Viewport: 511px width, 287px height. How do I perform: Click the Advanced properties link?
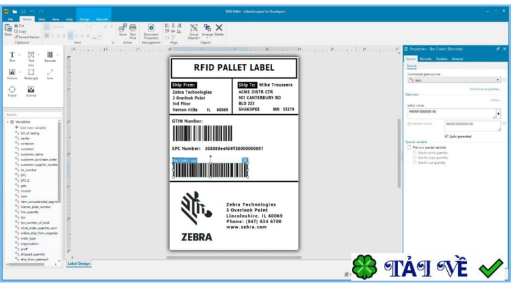(x=485, y=89)
